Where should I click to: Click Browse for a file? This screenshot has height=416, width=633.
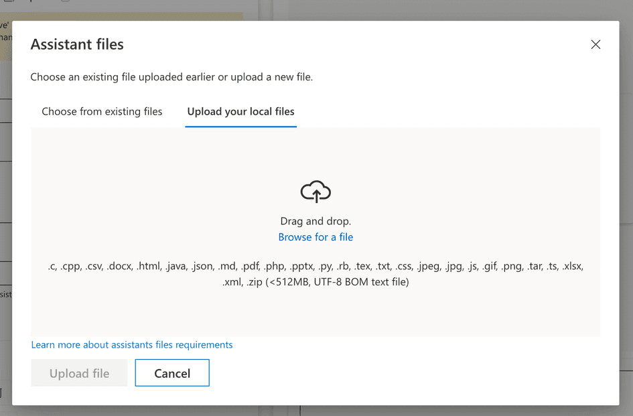coord(315,237)
